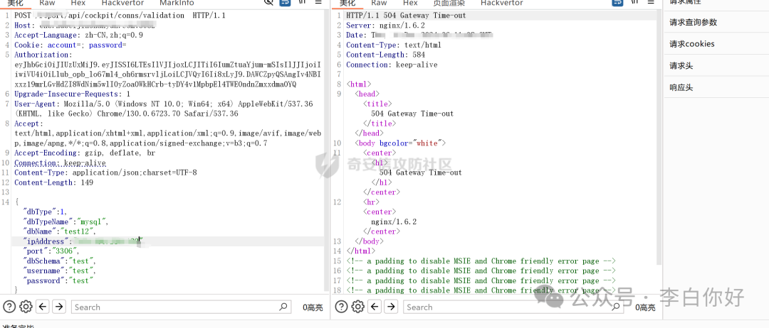This screenshot has height=328, width=769.
Task: Open response search settings gear
Action: (357, 307)
